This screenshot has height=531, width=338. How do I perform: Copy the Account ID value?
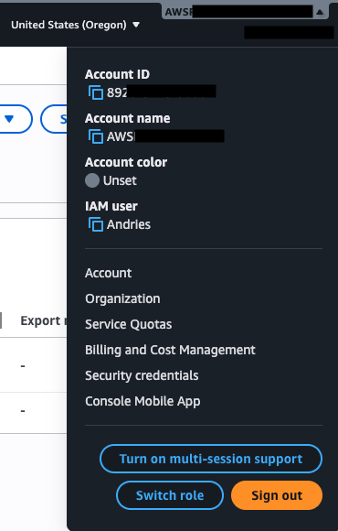[x=96, y=92]
